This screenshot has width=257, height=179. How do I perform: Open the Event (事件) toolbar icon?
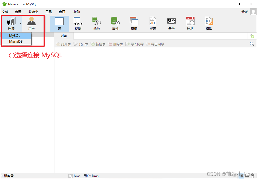(x=115, y=24)
